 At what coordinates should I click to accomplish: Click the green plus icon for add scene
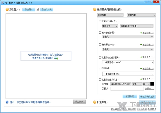pyautogui.click(x=141, y=69)
